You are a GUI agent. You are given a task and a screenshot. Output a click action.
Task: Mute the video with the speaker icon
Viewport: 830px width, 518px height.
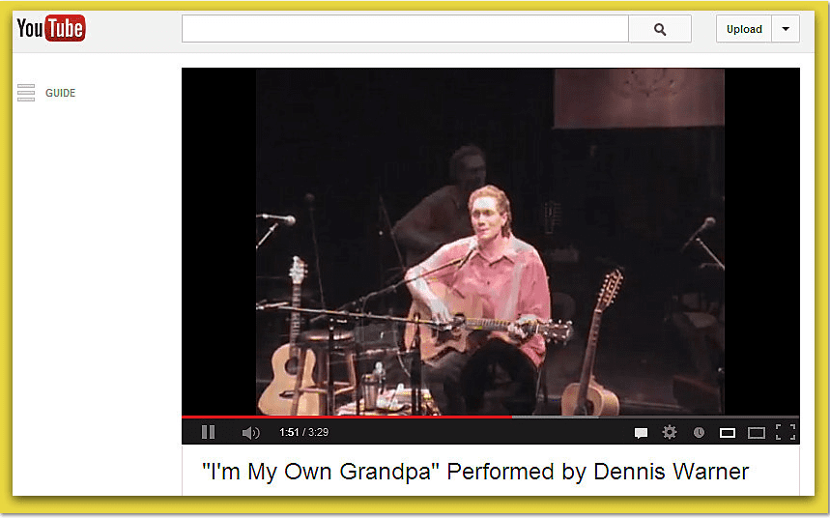pos(250,433)
